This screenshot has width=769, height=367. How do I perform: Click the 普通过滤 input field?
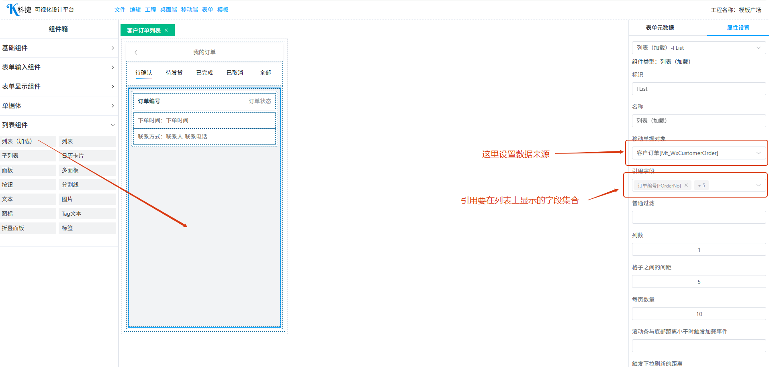pos(698,217)
